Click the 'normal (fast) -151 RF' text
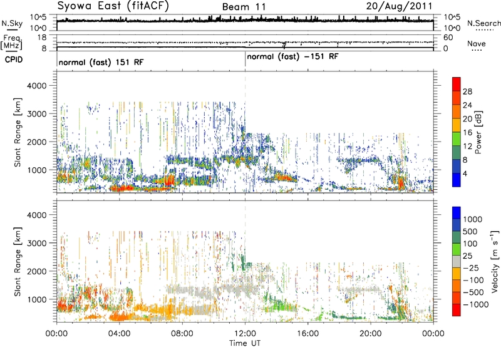The height and width of the screenshot is (347, 501). coord(292,57)
